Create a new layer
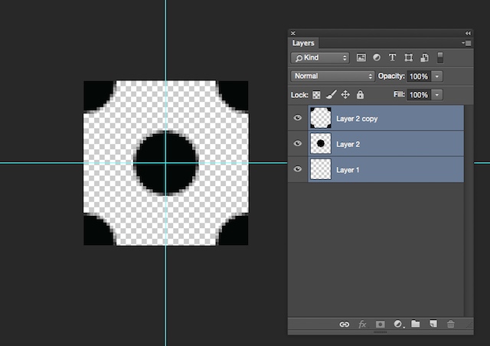This screenshot has height=346, width=490. (x=433, y=325)
